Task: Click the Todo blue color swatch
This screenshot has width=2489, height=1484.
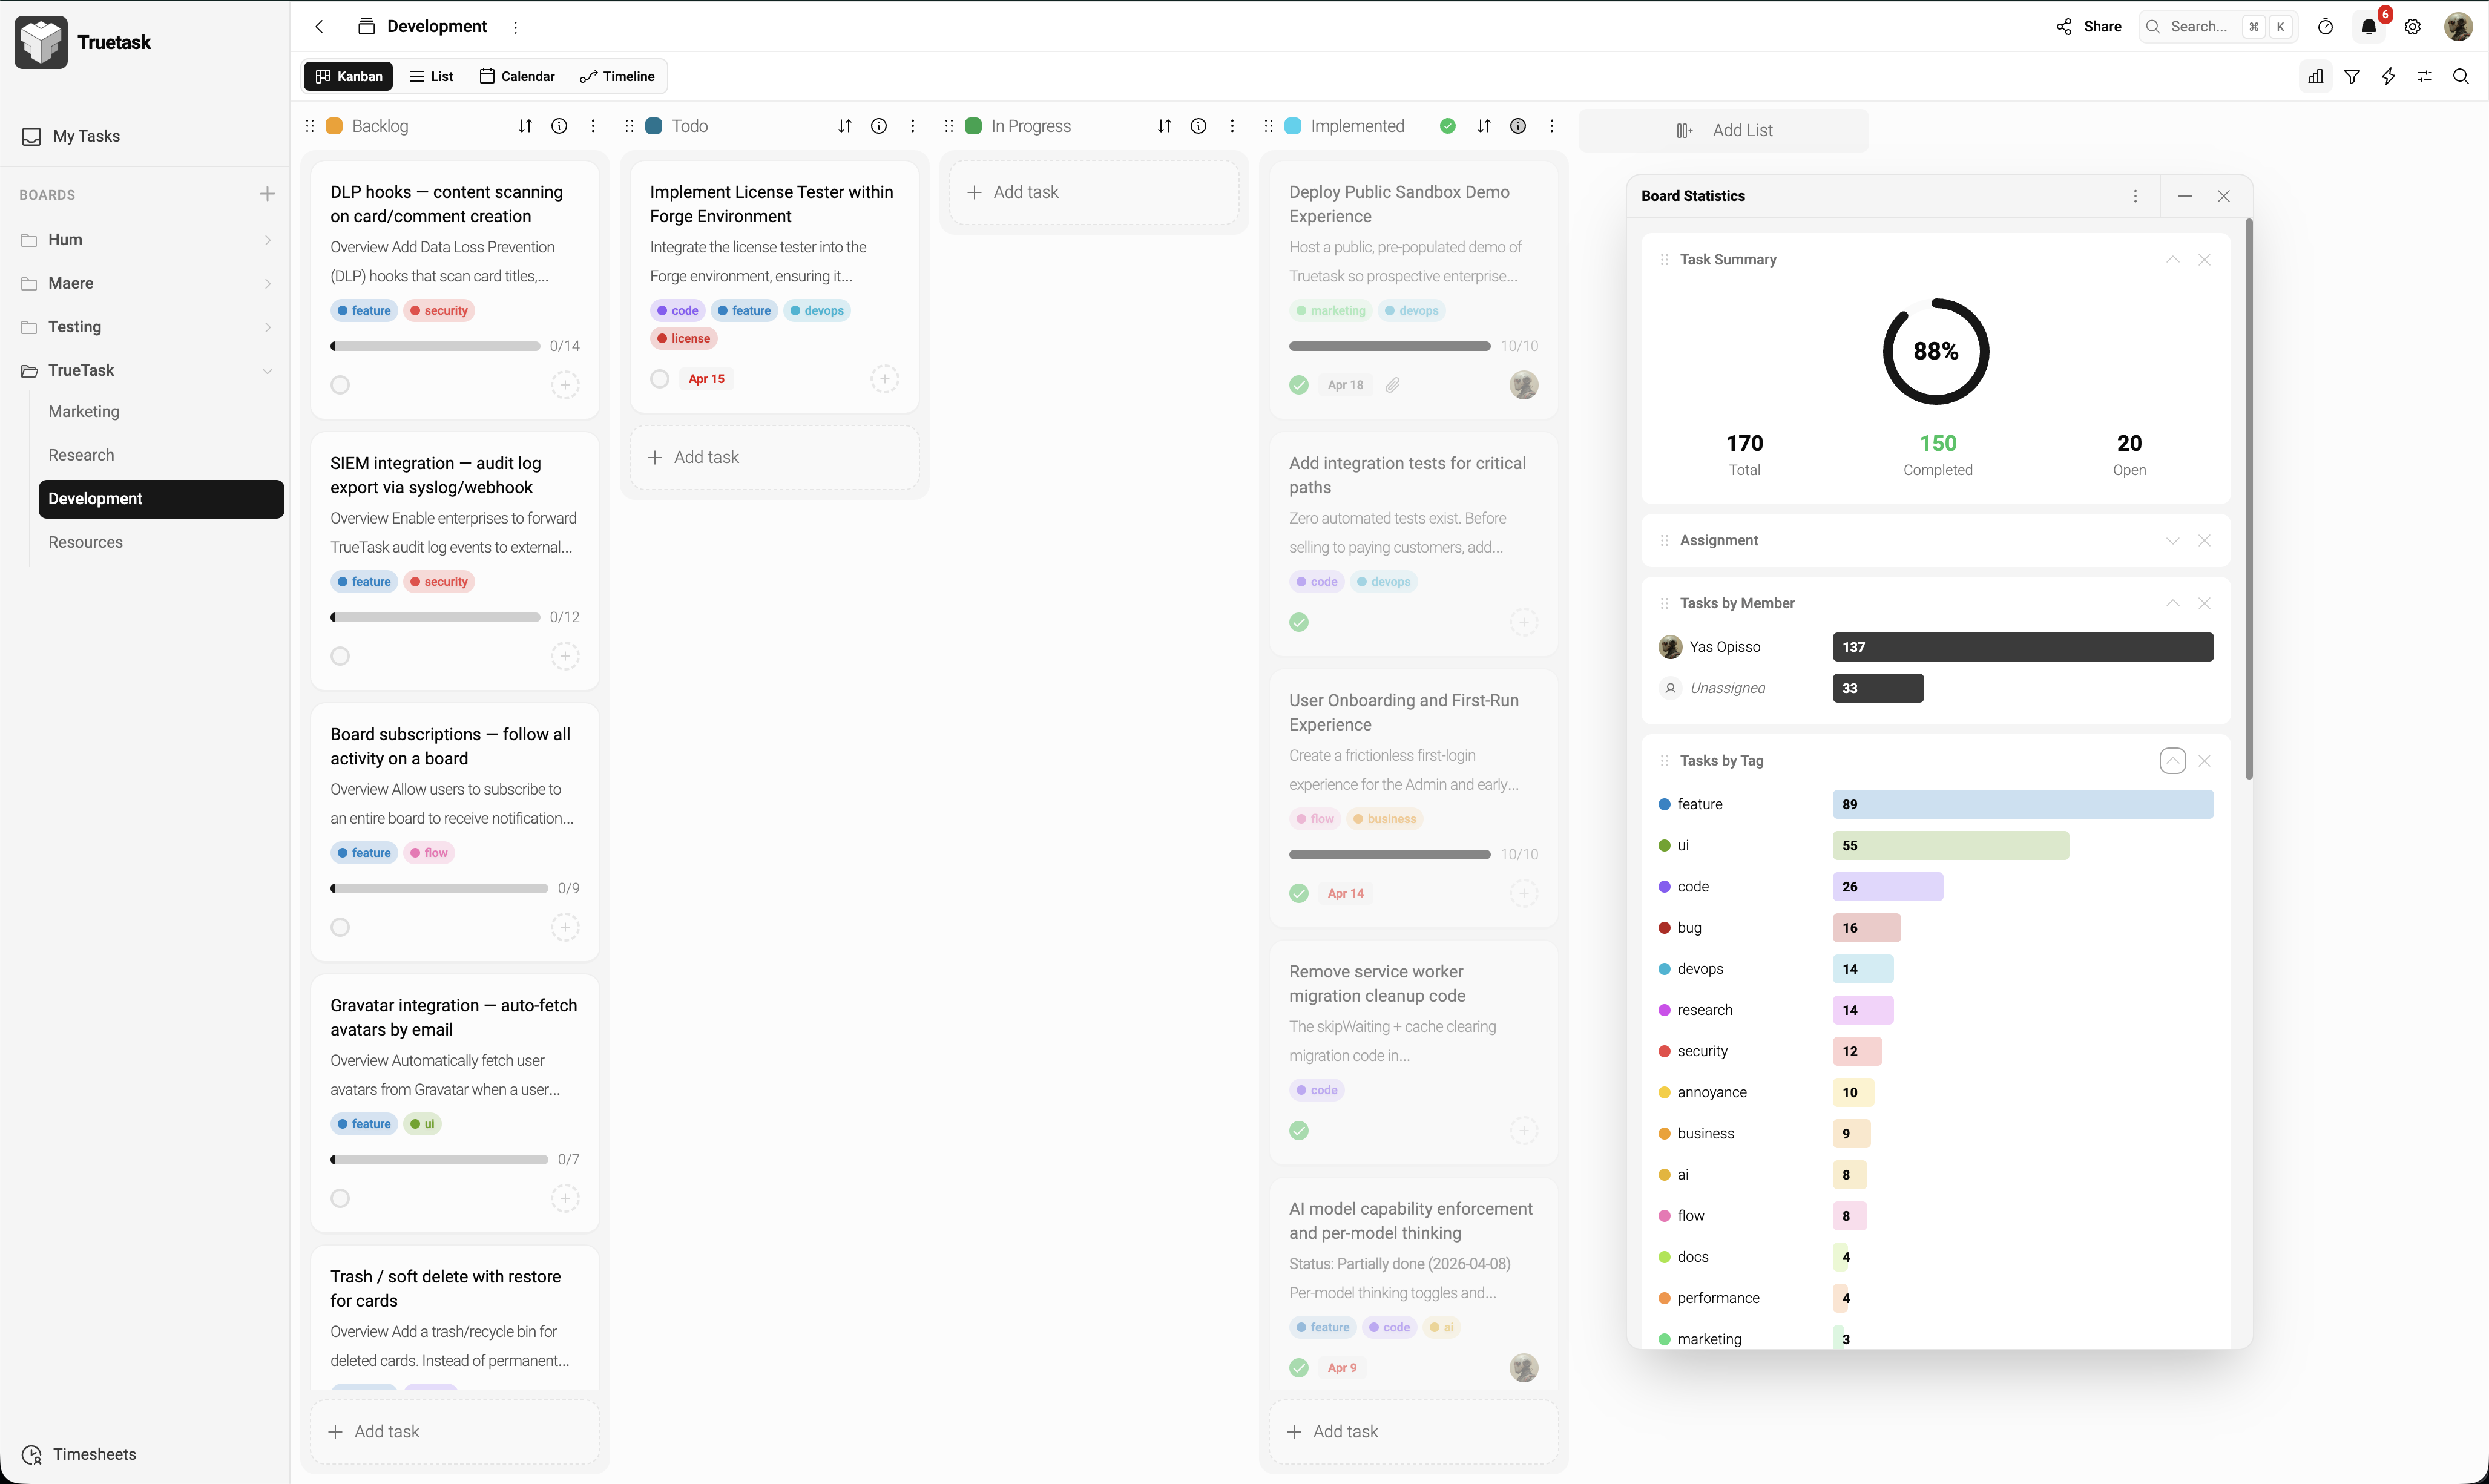Action: pyautogui.click(x=654, y=126)
